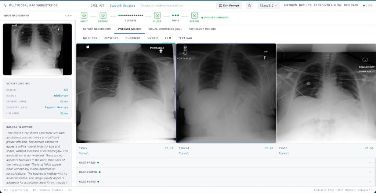Click the Support Devices label in header

point(122,5)
